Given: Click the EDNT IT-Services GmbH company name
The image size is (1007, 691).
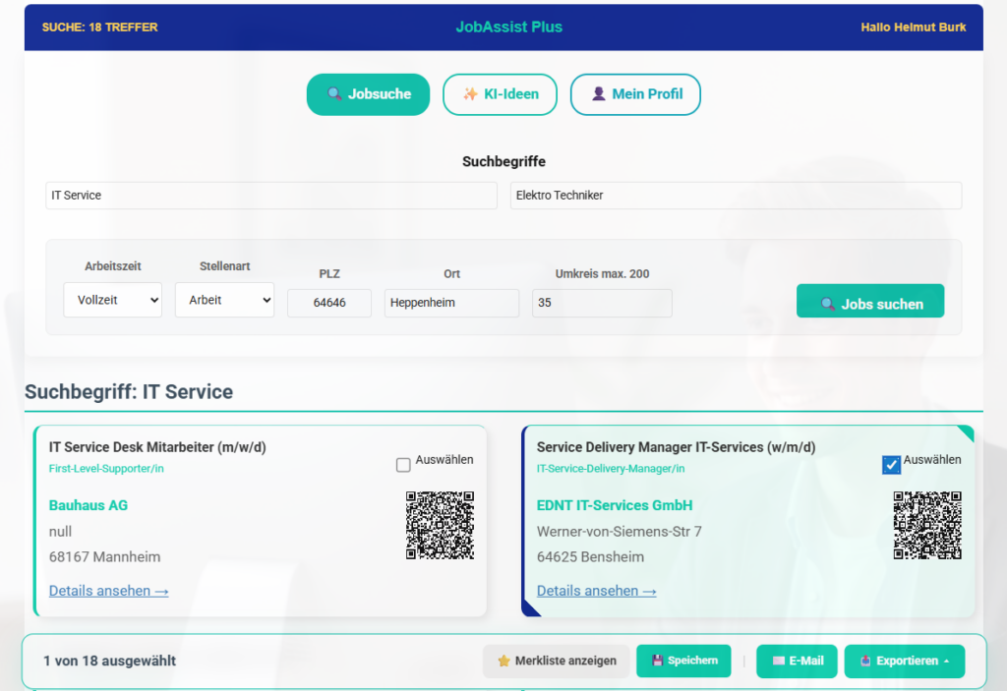Looking at the screenshot, I should [x=615, y=505].
